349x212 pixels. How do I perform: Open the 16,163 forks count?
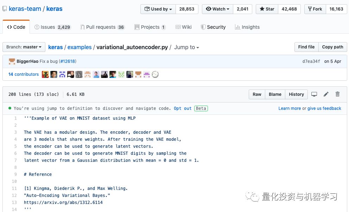(x=336, y=9)
